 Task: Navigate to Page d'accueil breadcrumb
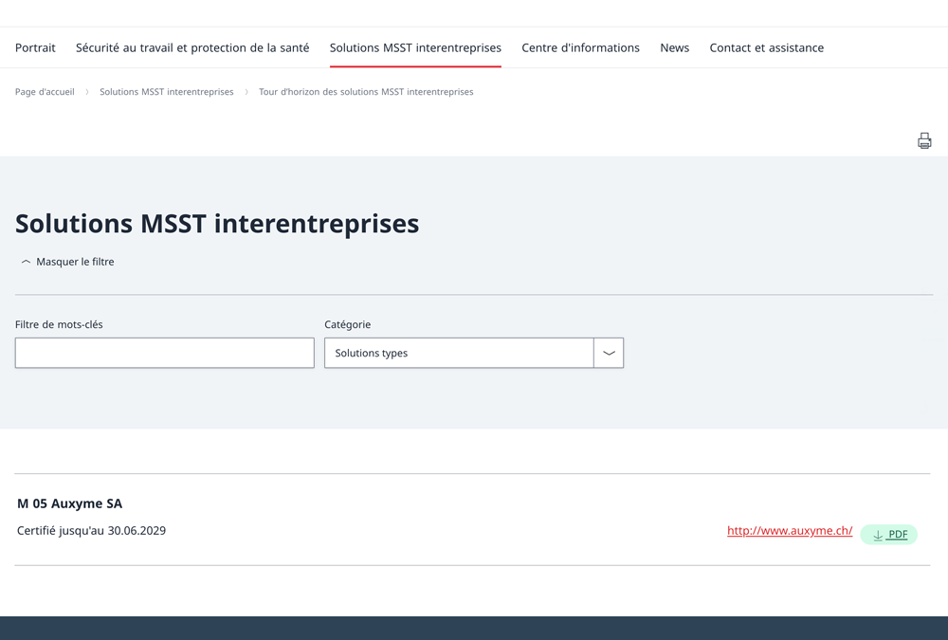[x=45, y=92]
